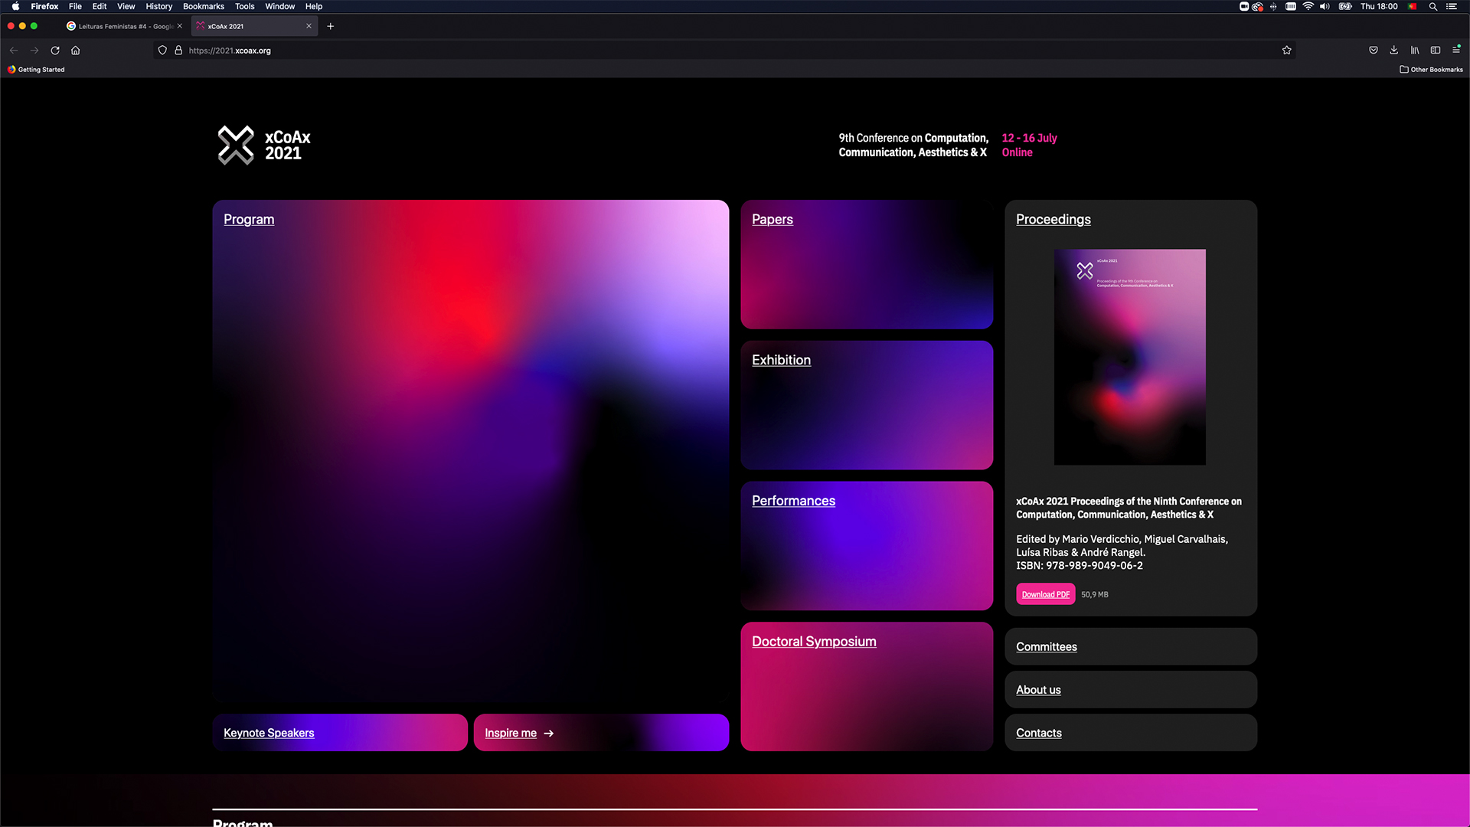This screenshot has width=1470, height=827.
Task: Follow the Inspire me arrow link
Action: click(x=519, y=733)
